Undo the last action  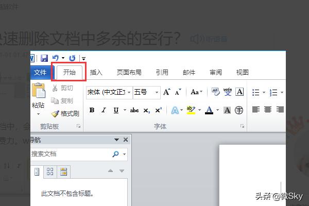pyautogui.click(x=56, y=58)
